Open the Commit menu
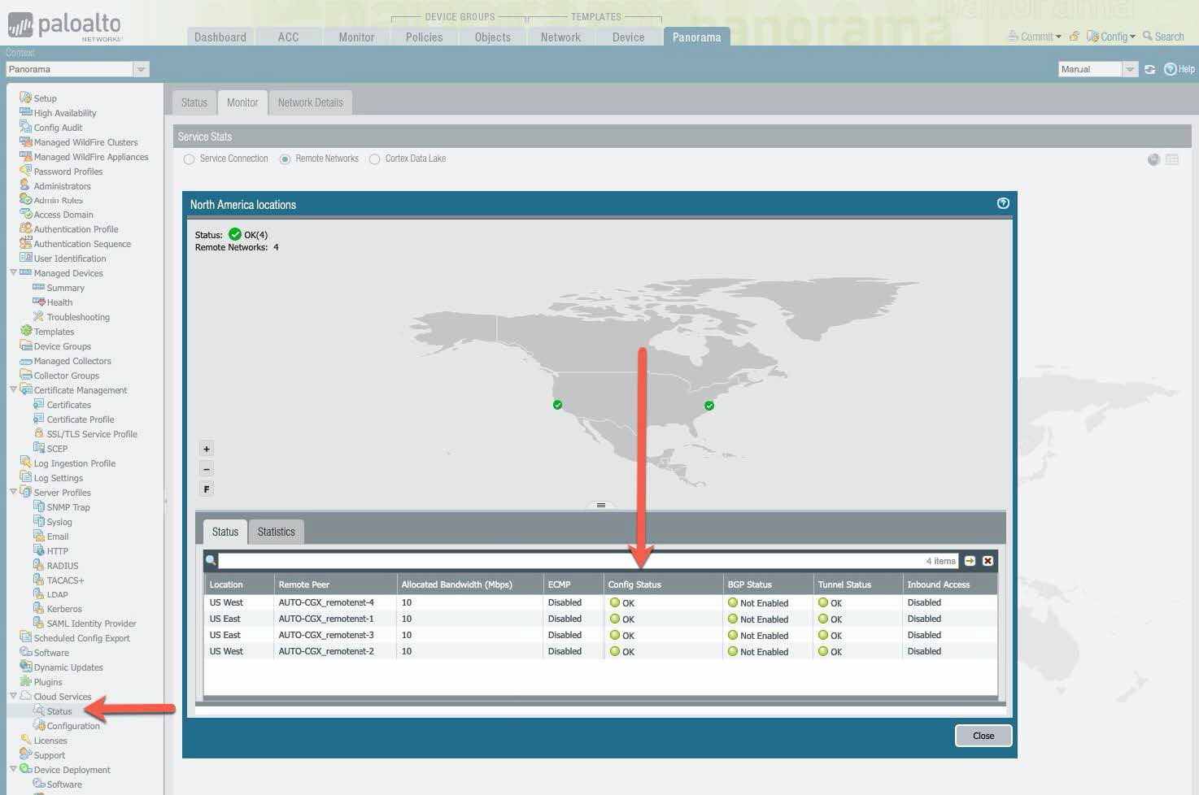 [x=1035, y=37]
